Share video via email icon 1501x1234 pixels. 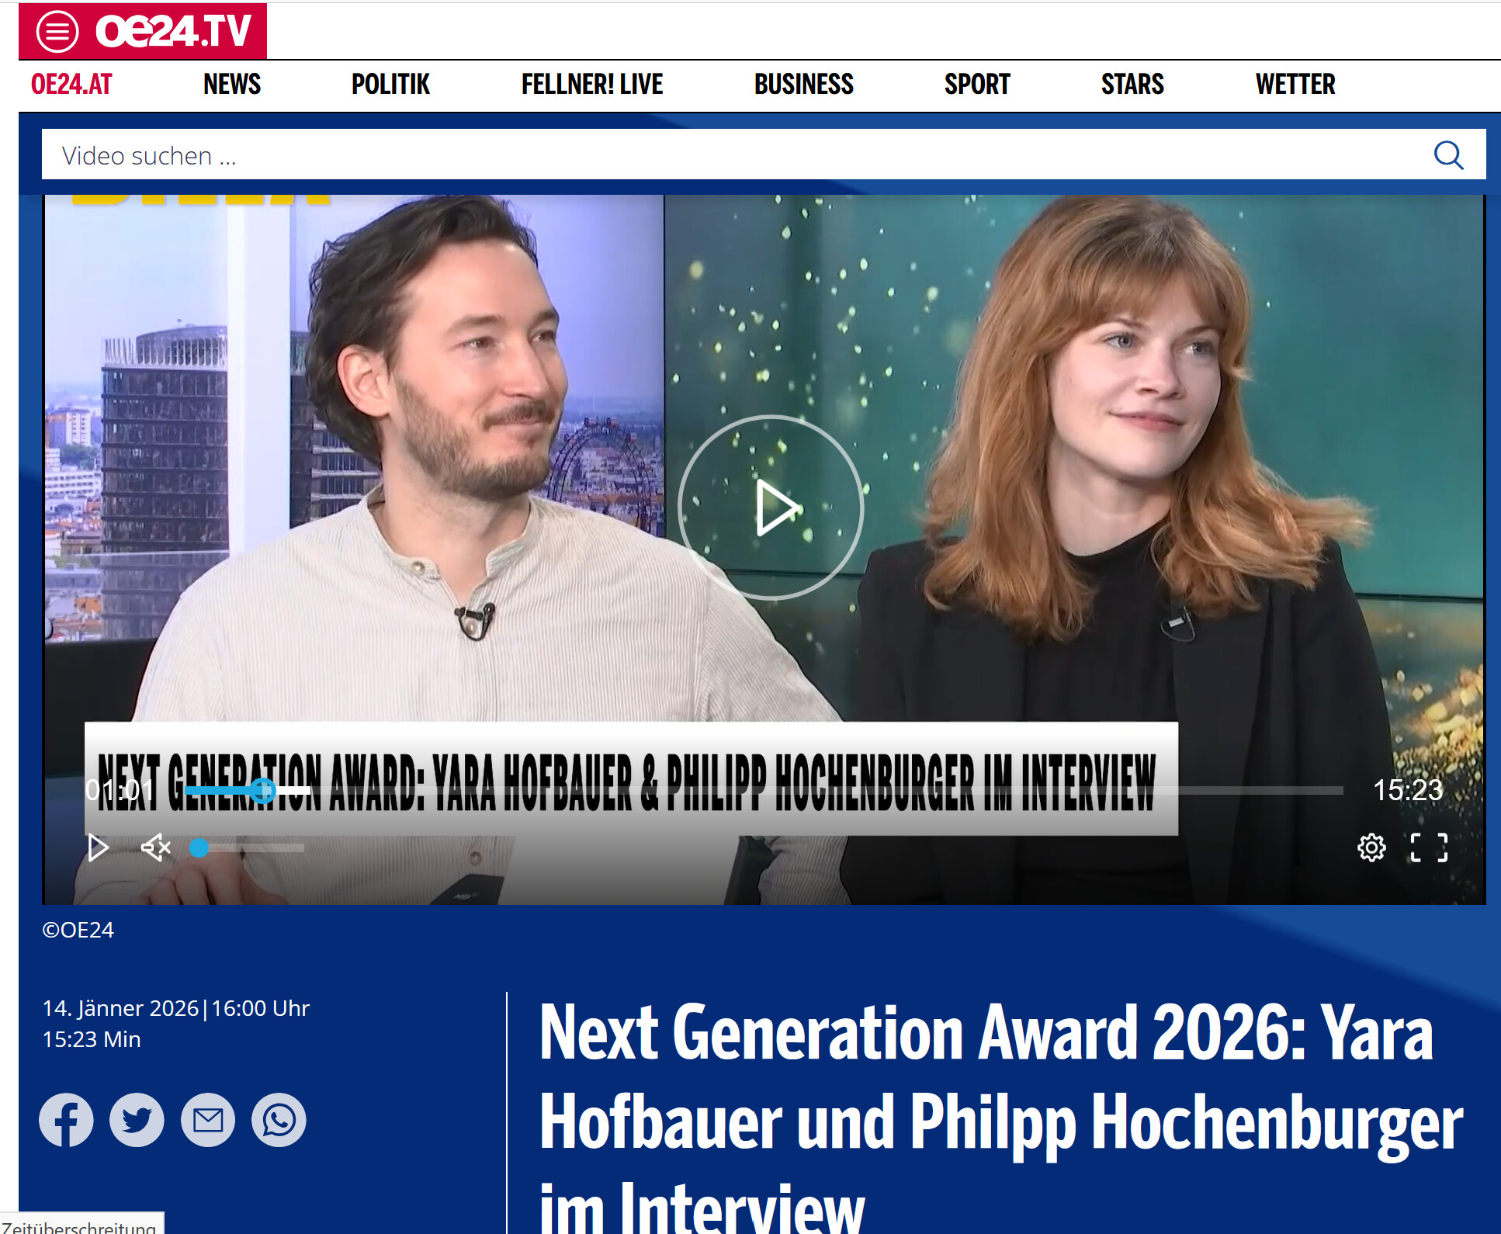(208, 1120)
